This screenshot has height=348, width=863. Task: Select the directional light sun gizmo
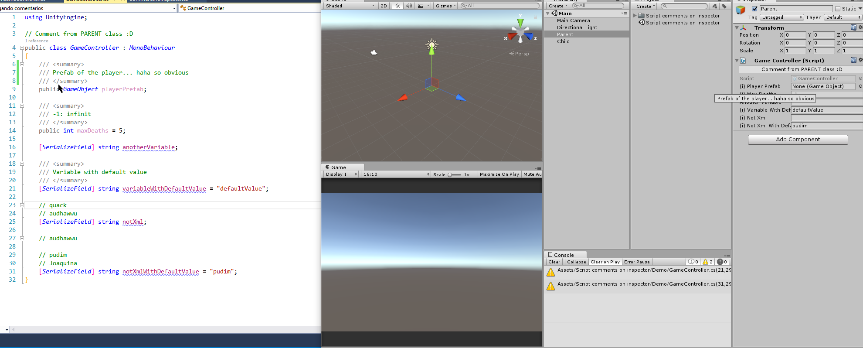tap(431, 44)
